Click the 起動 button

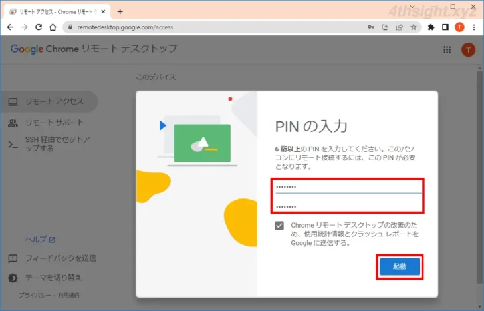point(400,266)
